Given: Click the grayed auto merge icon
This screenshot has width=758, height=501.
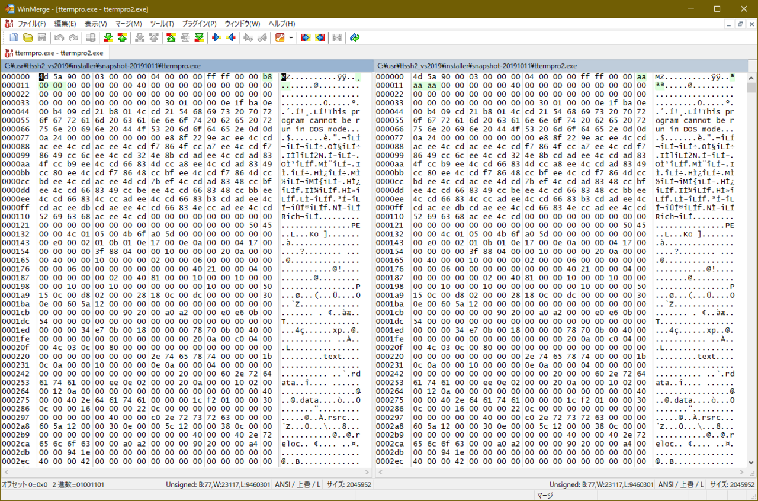Looking at the screenshot, I should point(337,38).
